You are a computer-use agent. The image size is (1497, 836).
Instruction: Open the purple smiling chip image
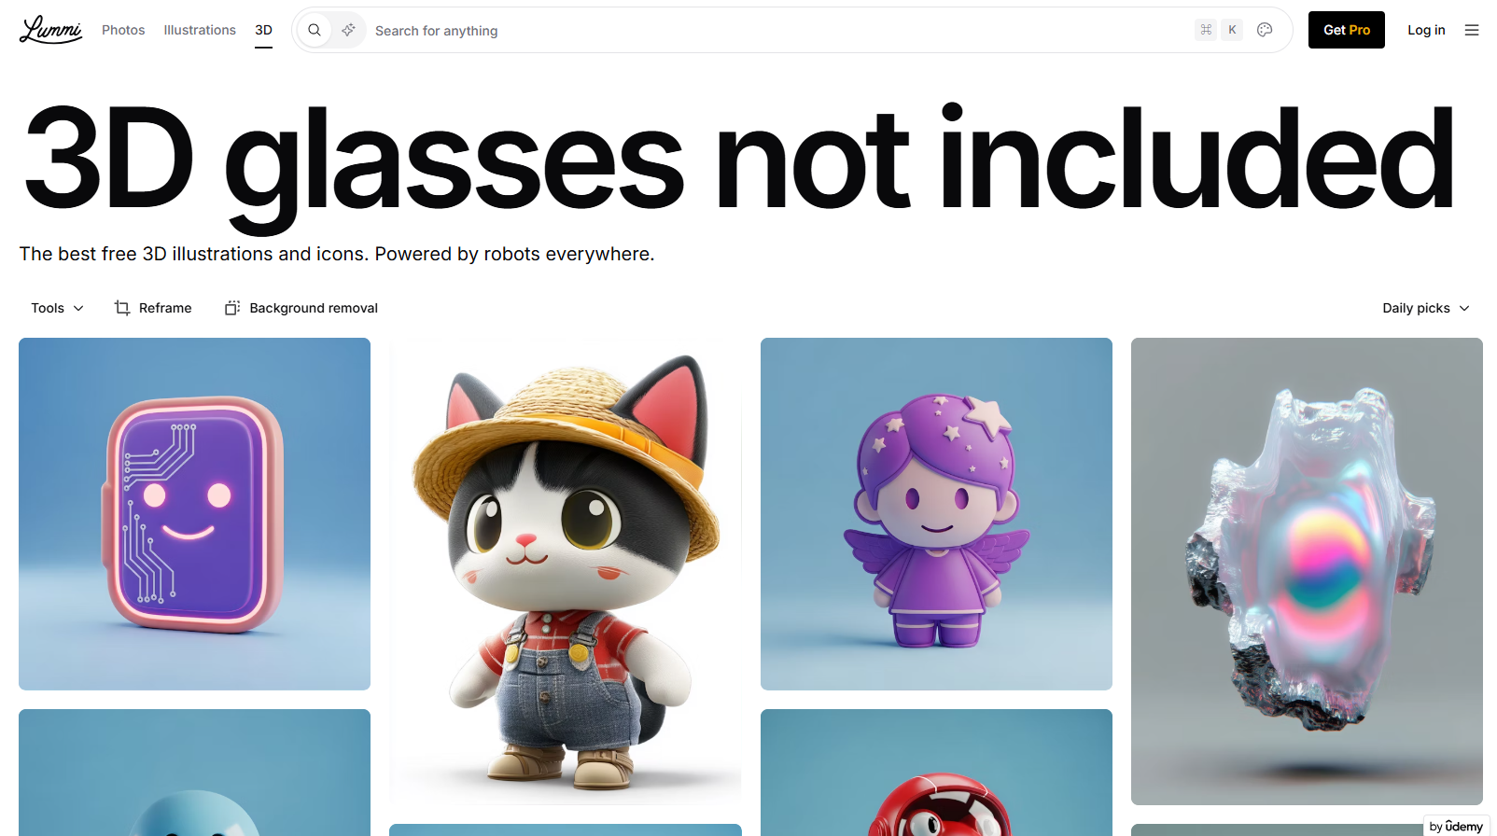coord(194,514)
